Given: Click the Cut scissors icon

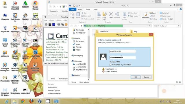Looking at the screenshot, I should 82,13.
